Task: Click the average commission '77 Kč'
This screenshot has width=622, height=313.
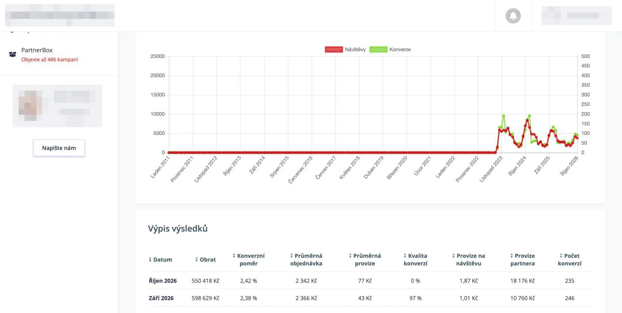Action: pos(365,281)
